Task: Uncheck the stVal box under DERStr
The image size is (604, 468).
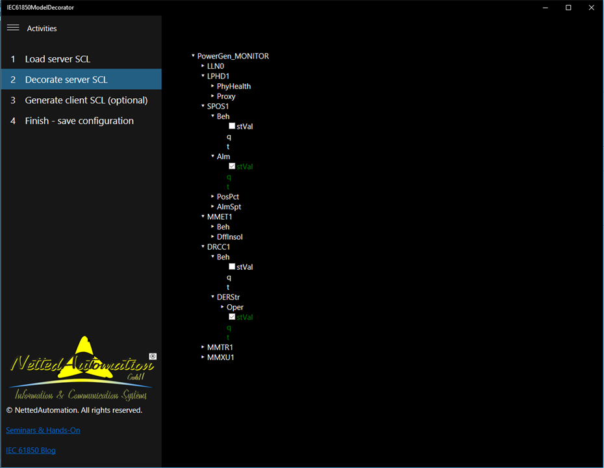Action: (x=232, y=317)
